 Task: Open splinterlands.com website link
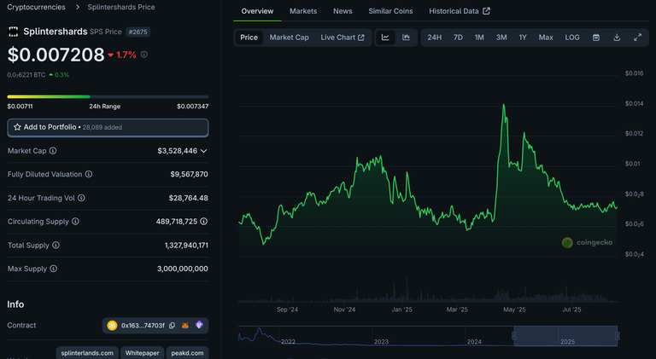coord(87,353)
